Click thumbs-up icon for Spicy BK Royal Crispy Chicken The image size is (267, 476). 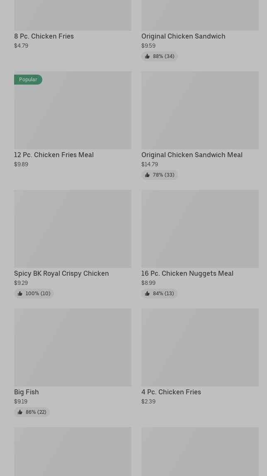pyautogui.click(x=20, y=294)
